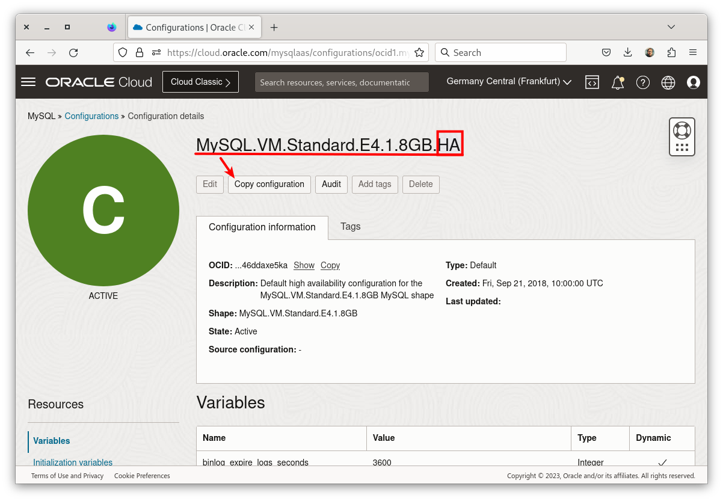Click the MySQL breadcrumb text
The image size is (723, 501).
pyautogui.click(x=42, y=116)
